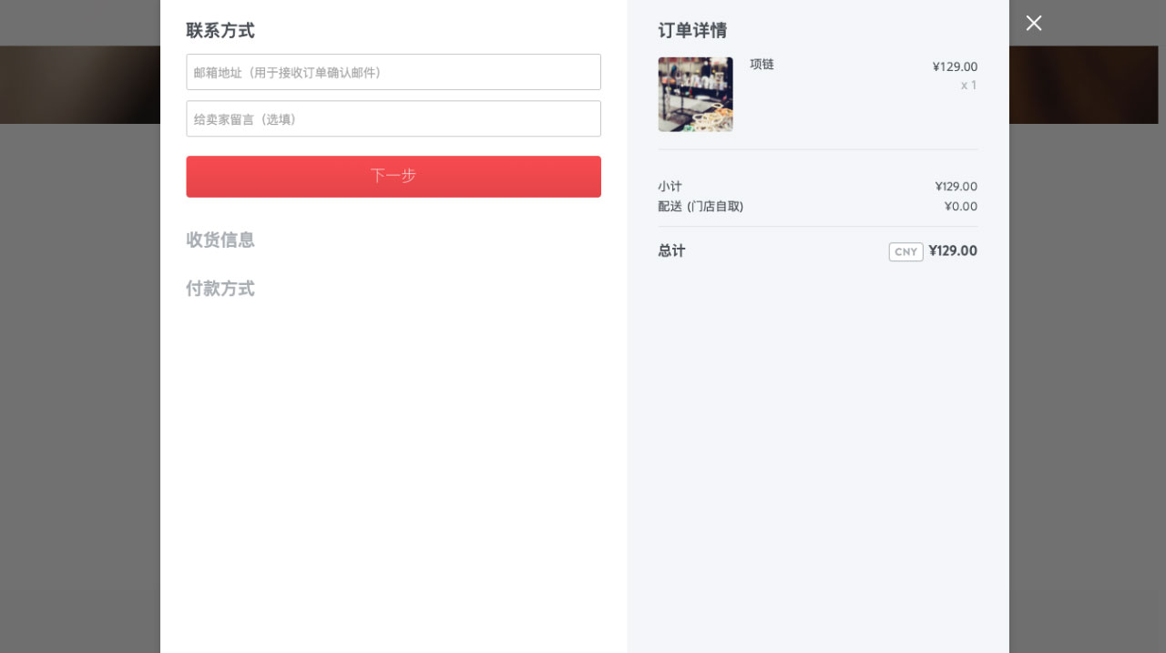Expand the 付款方式 section
Image resolution: width=1166 pixels, height=653 pixels.
click(x=220, y=289)
